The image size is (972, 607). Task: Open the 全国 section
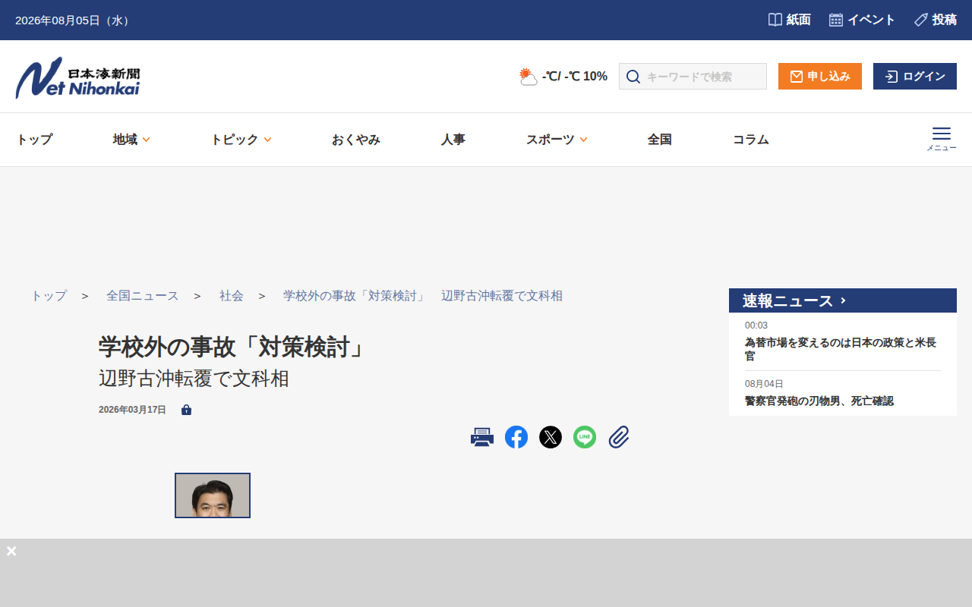pyautogui.click(x=660, y=140)
